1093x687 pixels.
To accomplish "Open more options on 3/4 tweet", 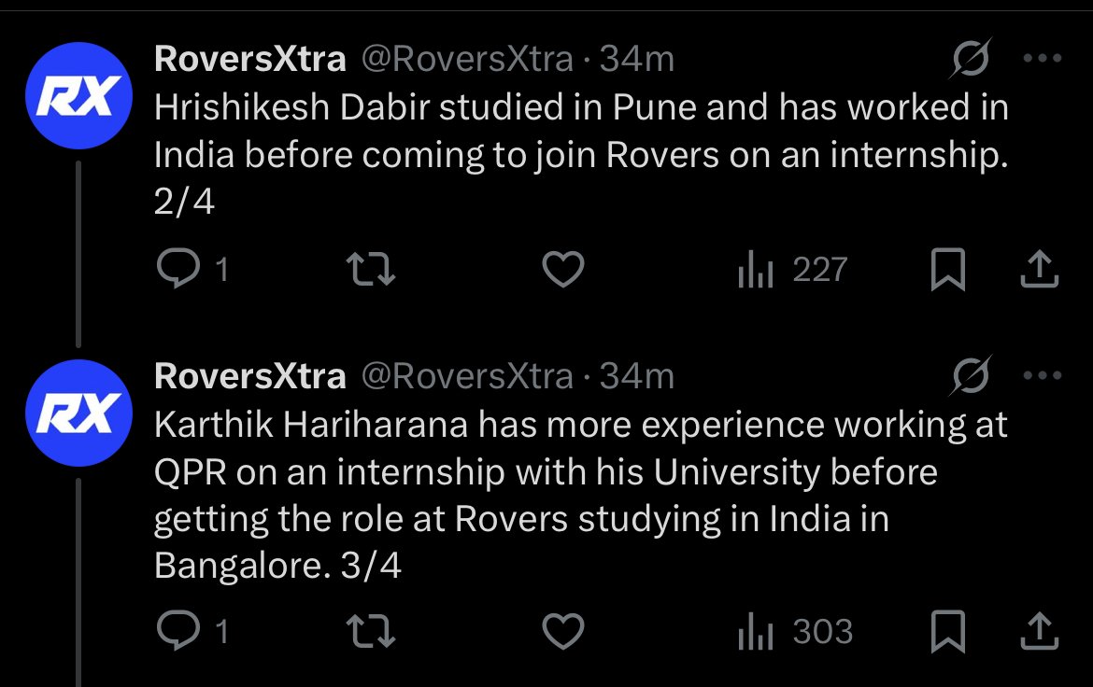I will (x=1043, y=376).
